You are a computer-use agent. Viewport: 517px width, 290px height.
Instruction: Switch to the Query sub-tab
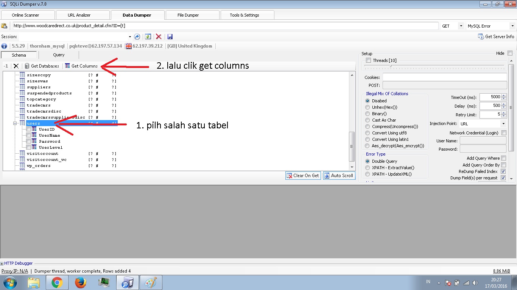pyautogui.click(x=59, y=55)
